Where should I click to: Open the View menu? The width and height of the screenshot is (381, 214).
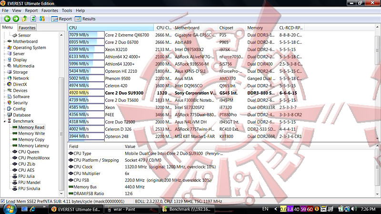17,10
